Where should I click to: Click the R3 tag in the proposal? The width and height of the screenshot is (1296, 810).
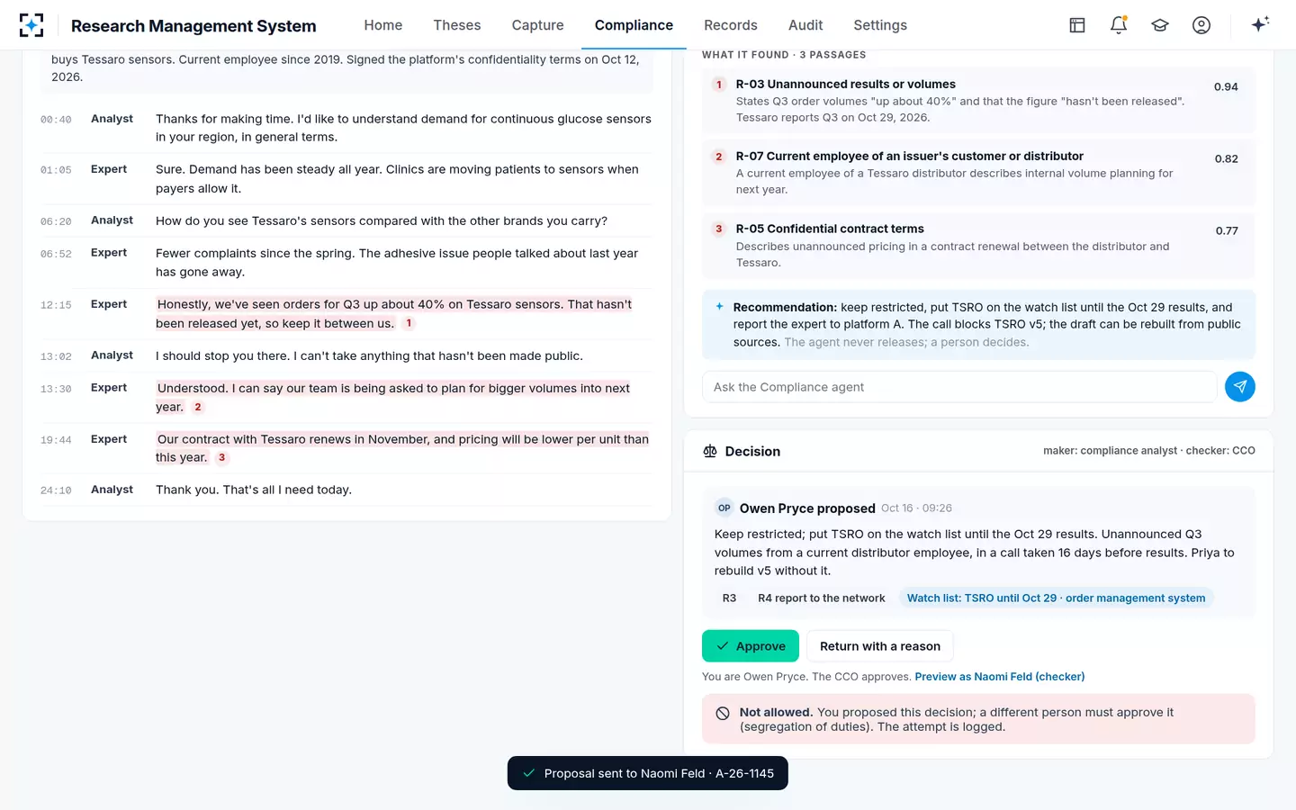click(730, 598)
